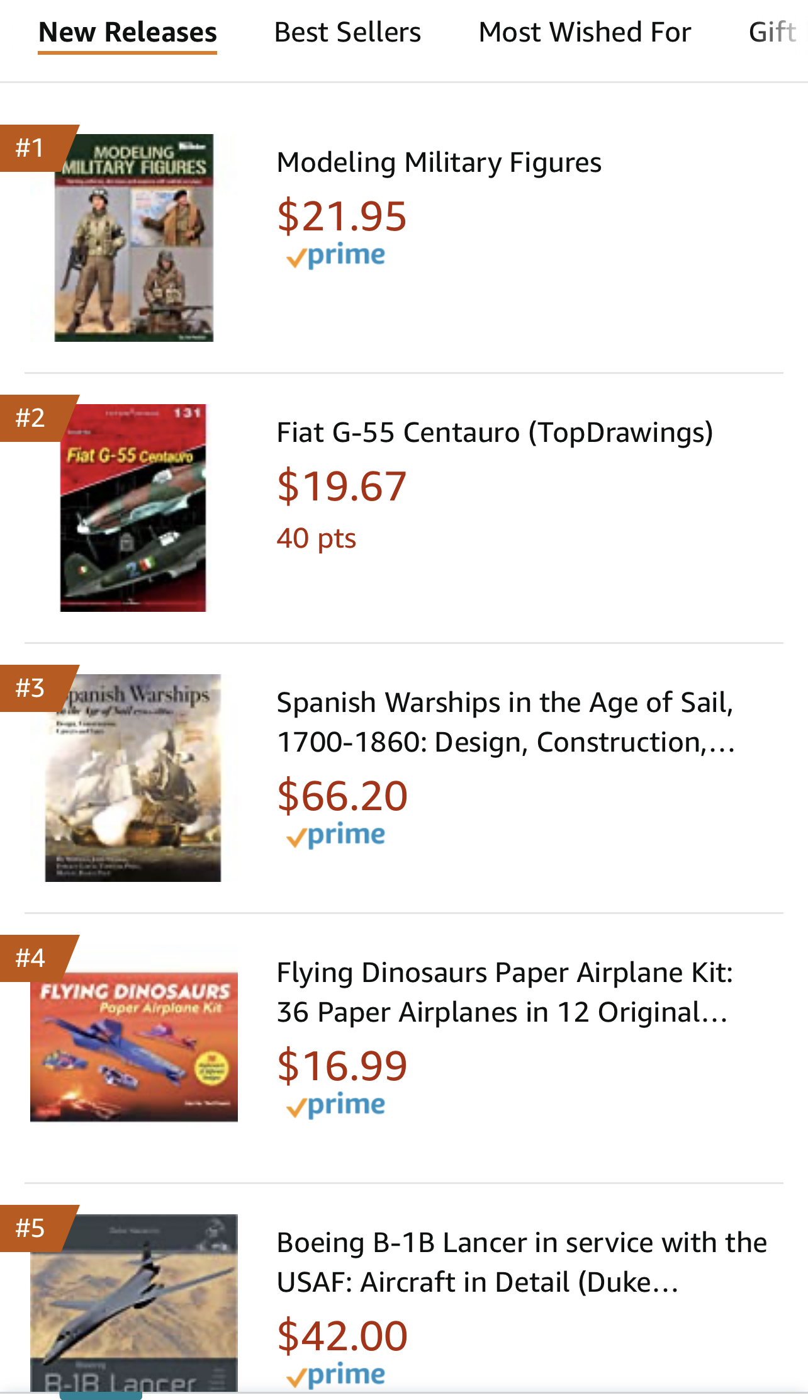
Task: Open Flying Dinosaurs Paper Airplane Kit title
Action: (x=505, y=992)
